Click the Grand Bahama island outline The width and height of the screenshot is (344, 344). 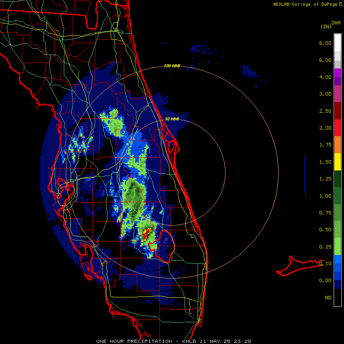(300, 265)
